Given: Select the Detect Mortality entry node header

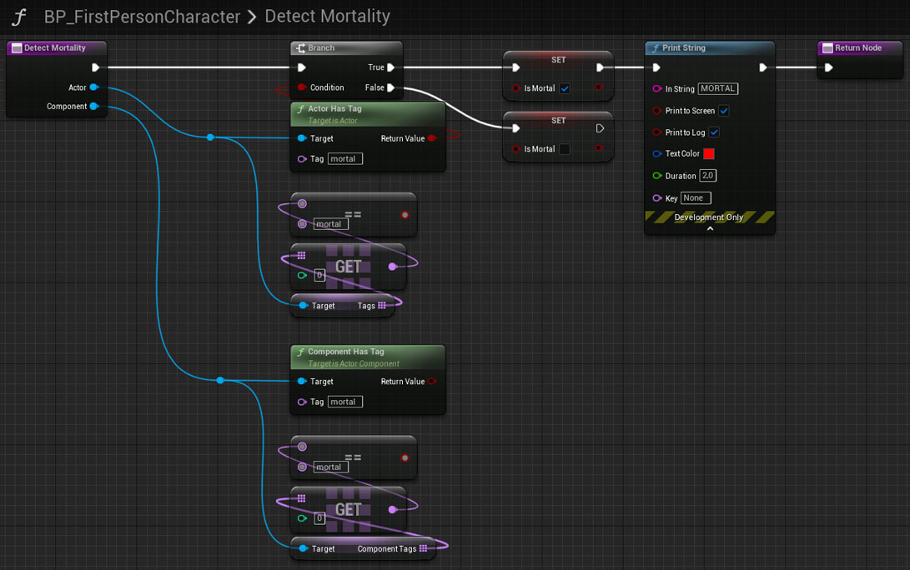Looking at the screenshot, I should (56, 48).
